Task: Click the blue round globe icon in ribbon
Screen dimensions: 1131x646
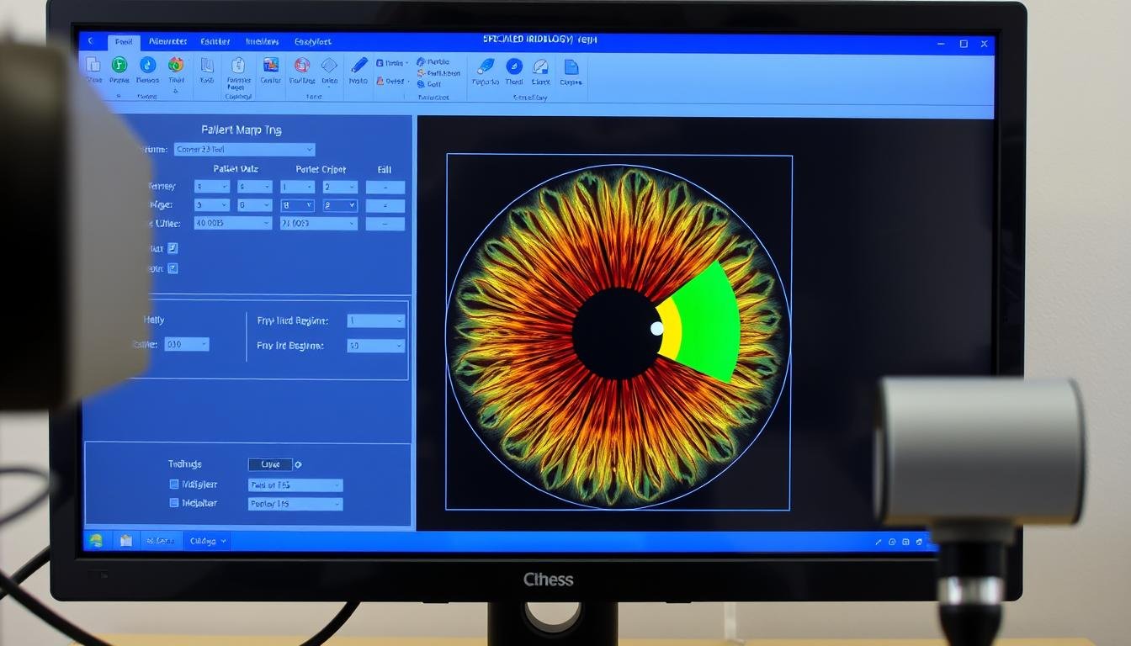Action: tap(147, 65)
